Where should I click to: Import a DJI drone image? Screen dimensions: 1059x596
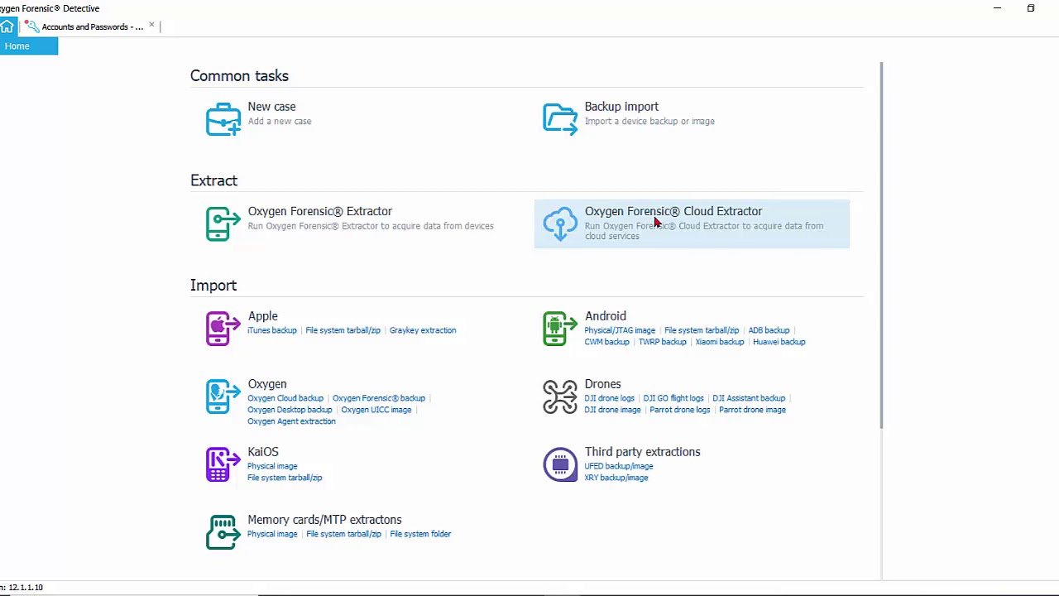612,410
